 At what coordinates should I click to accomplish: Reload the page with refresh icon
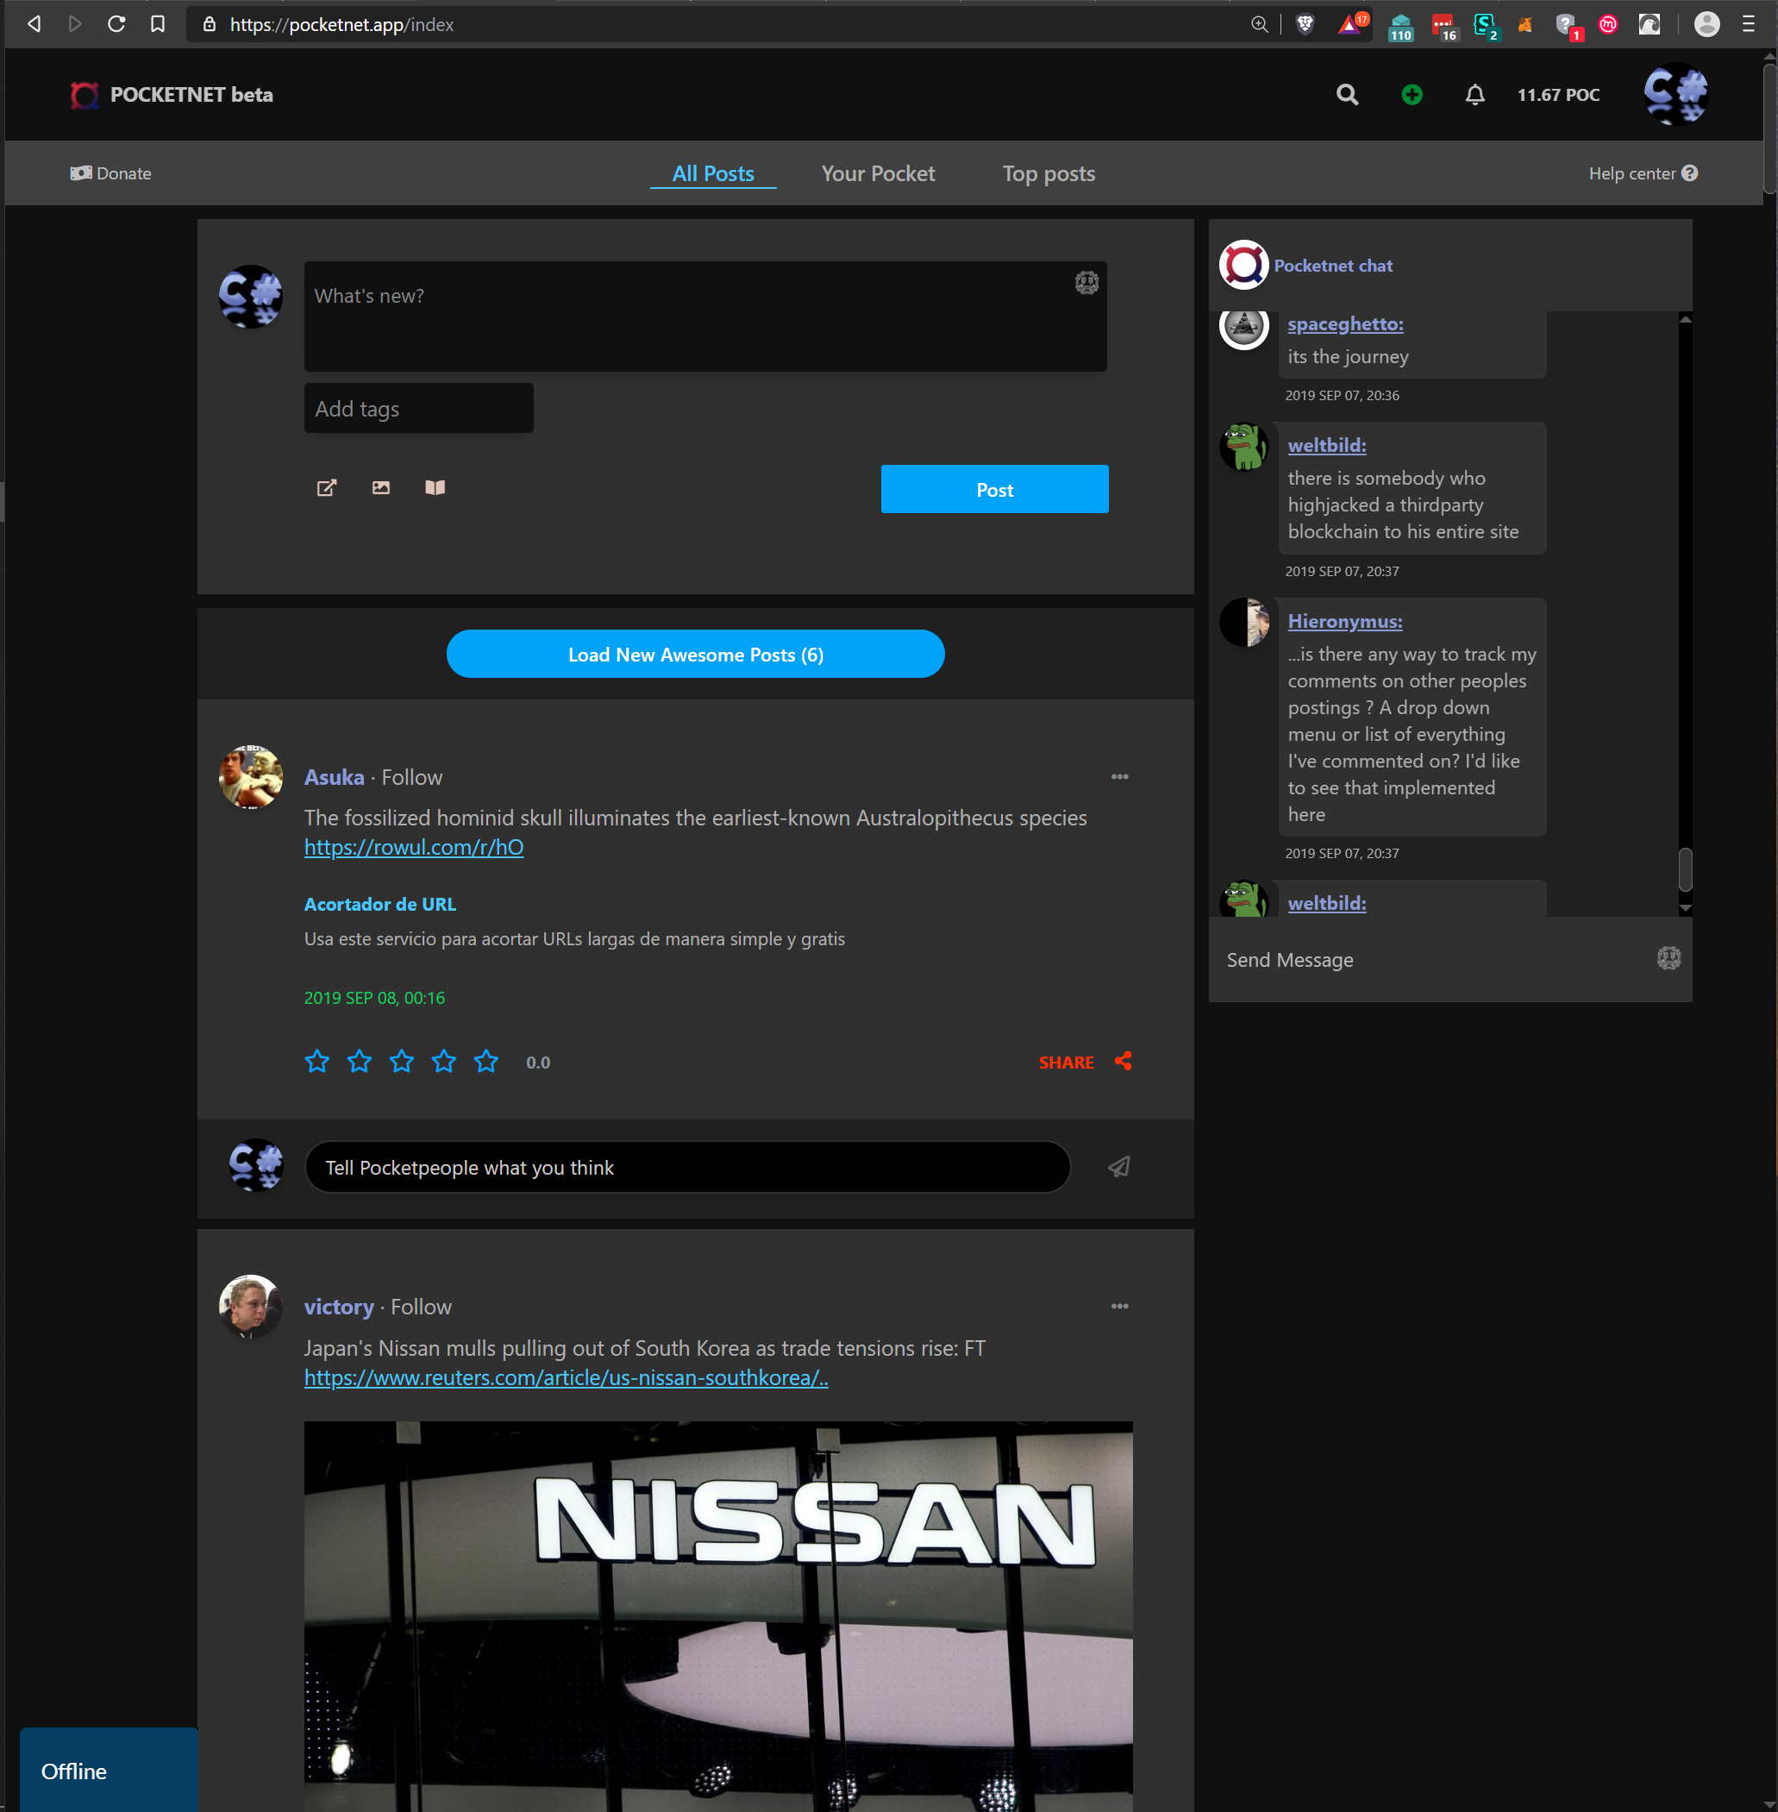(116, 24)
